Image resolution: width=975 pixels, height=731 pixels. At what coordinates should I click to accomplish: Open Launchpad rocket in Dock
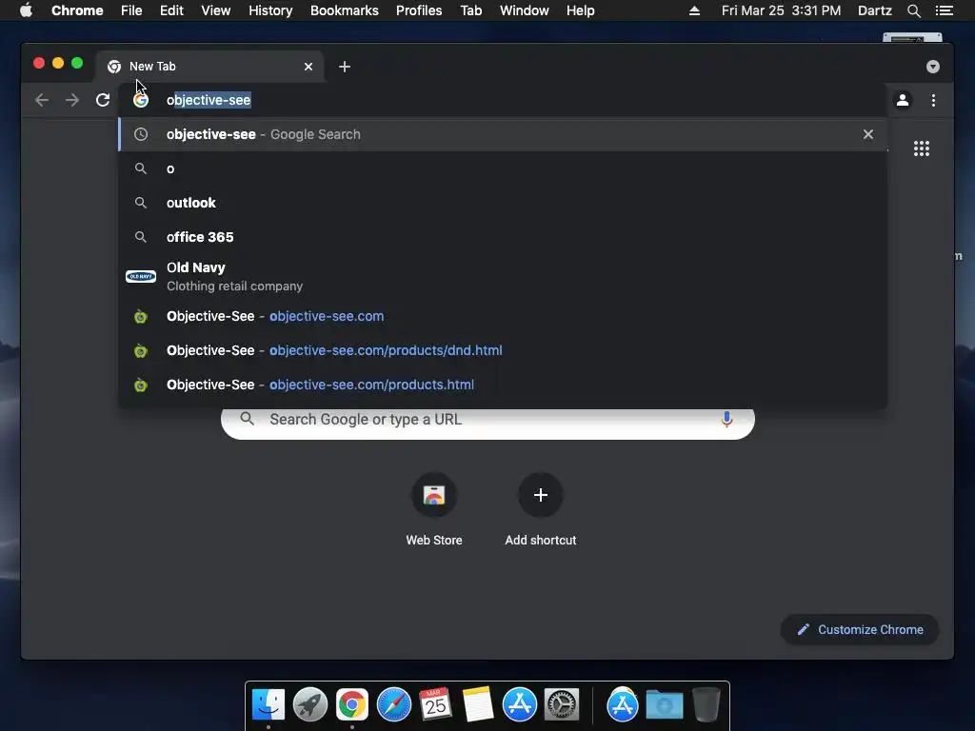[310, 704]
